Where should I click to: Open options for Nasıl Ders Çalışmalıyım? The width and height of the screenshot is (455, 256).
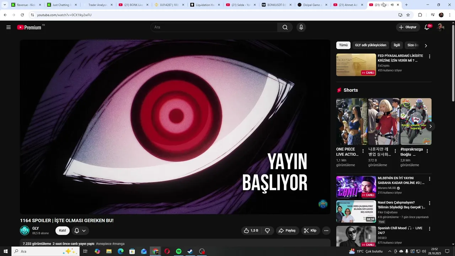pos(429,203)
